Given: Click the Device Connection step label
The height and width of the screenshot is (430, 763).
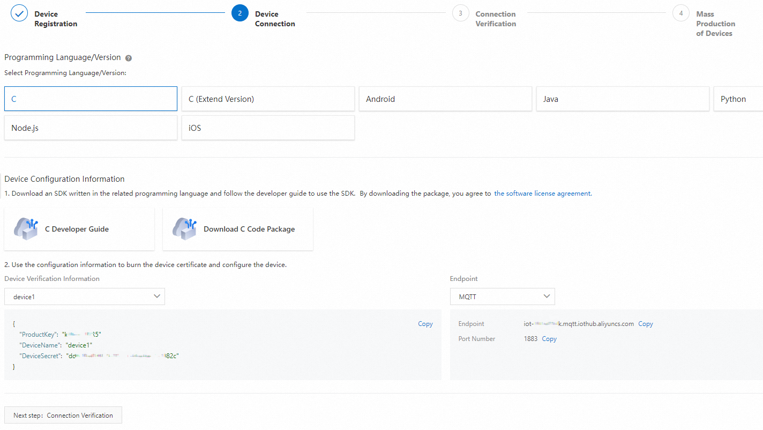Looking at the screenshot, I should 275,19.
